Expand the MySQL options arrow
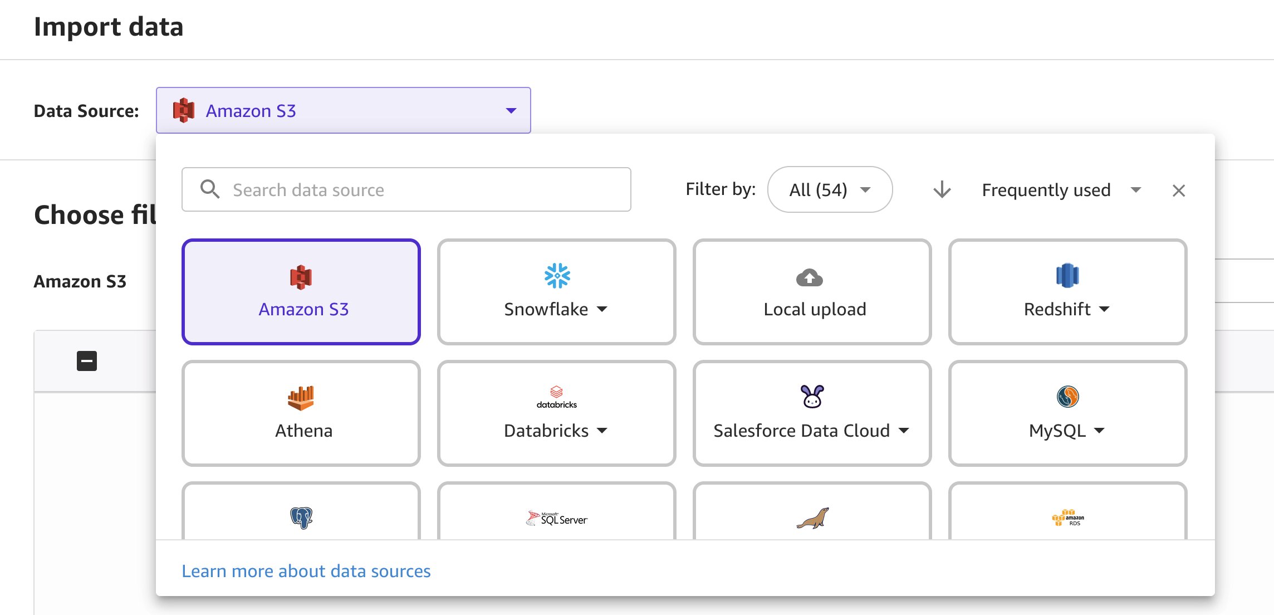This screenshot has height=615, width=1274. click(1100, 431)
